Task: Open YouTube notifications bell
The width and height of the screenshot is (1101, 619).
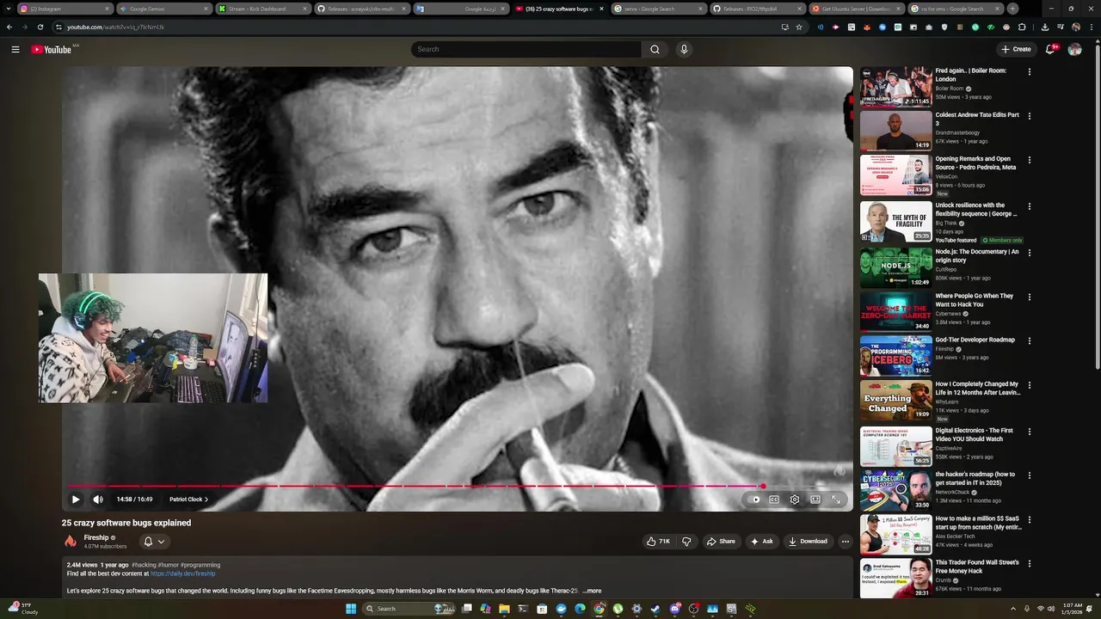Action: (1050, 49)
